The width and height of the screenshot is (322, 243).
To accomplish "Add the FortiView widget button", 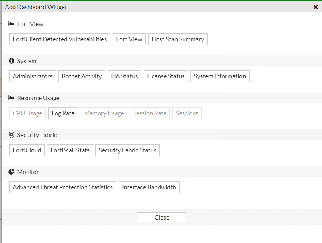I will tap(129, 39).
